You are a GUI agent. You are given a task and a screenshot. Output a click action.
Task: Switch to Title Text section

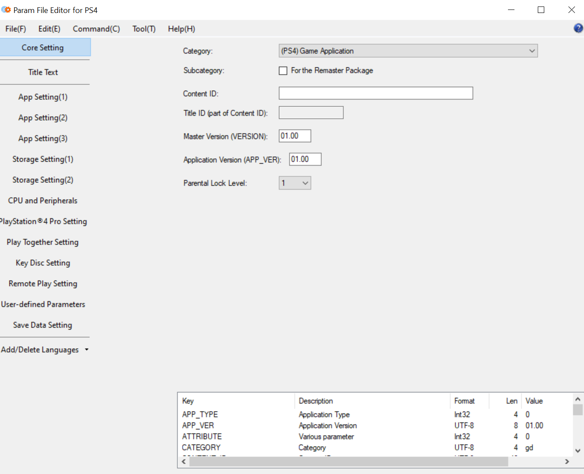(43, 72)
